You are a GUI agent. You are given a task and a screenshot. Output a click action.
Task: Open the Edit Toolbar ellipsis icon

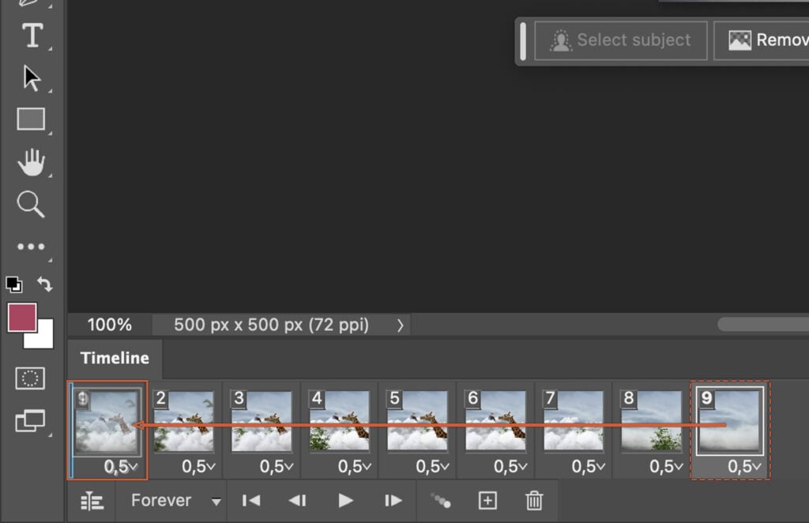[30, 246]
